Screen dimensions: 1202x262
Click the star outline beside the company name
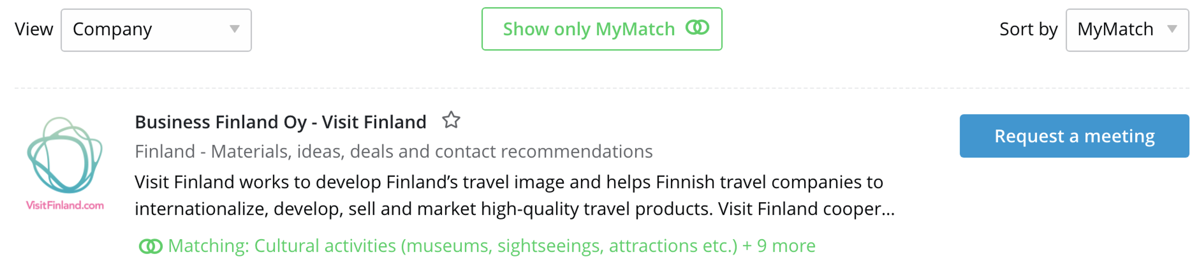tap(451, 121)
